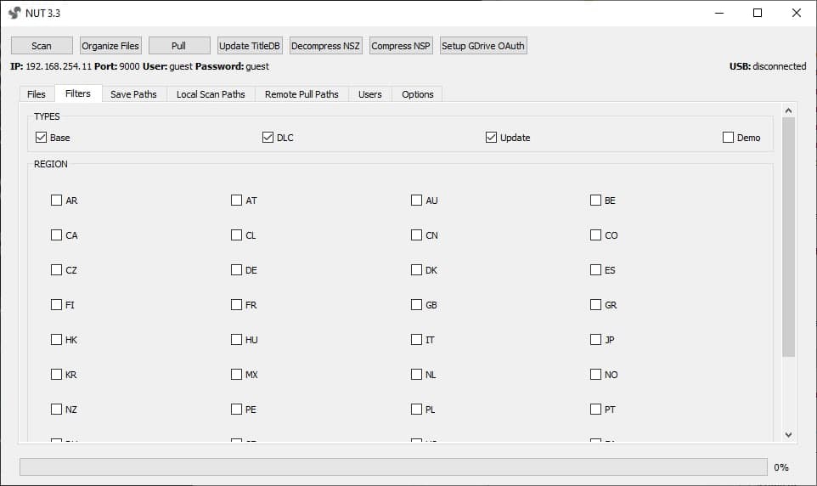
Task: Check the NL region option
Action: (416, 375)
